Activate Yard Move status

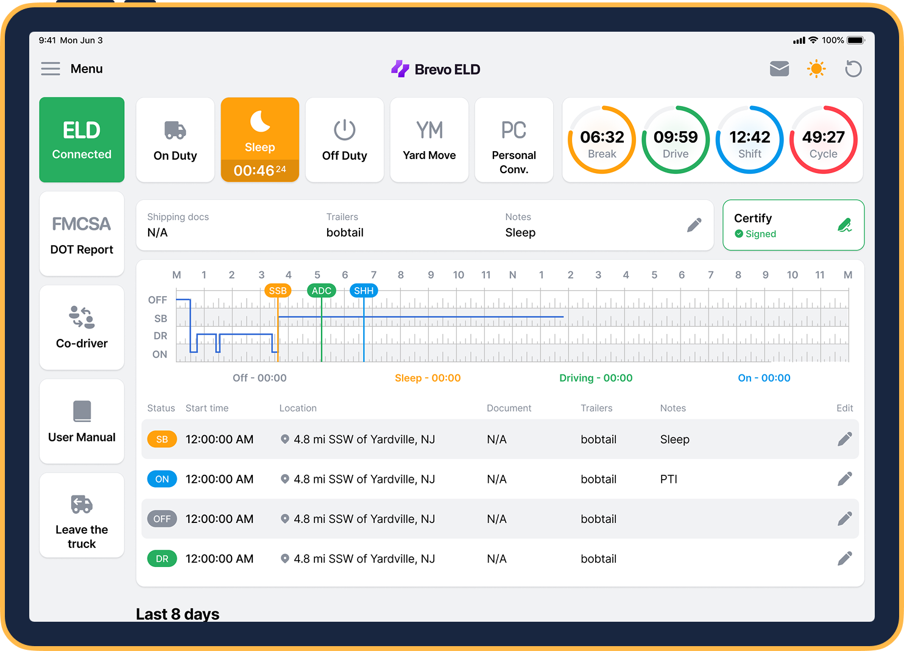tap(429, 140)
